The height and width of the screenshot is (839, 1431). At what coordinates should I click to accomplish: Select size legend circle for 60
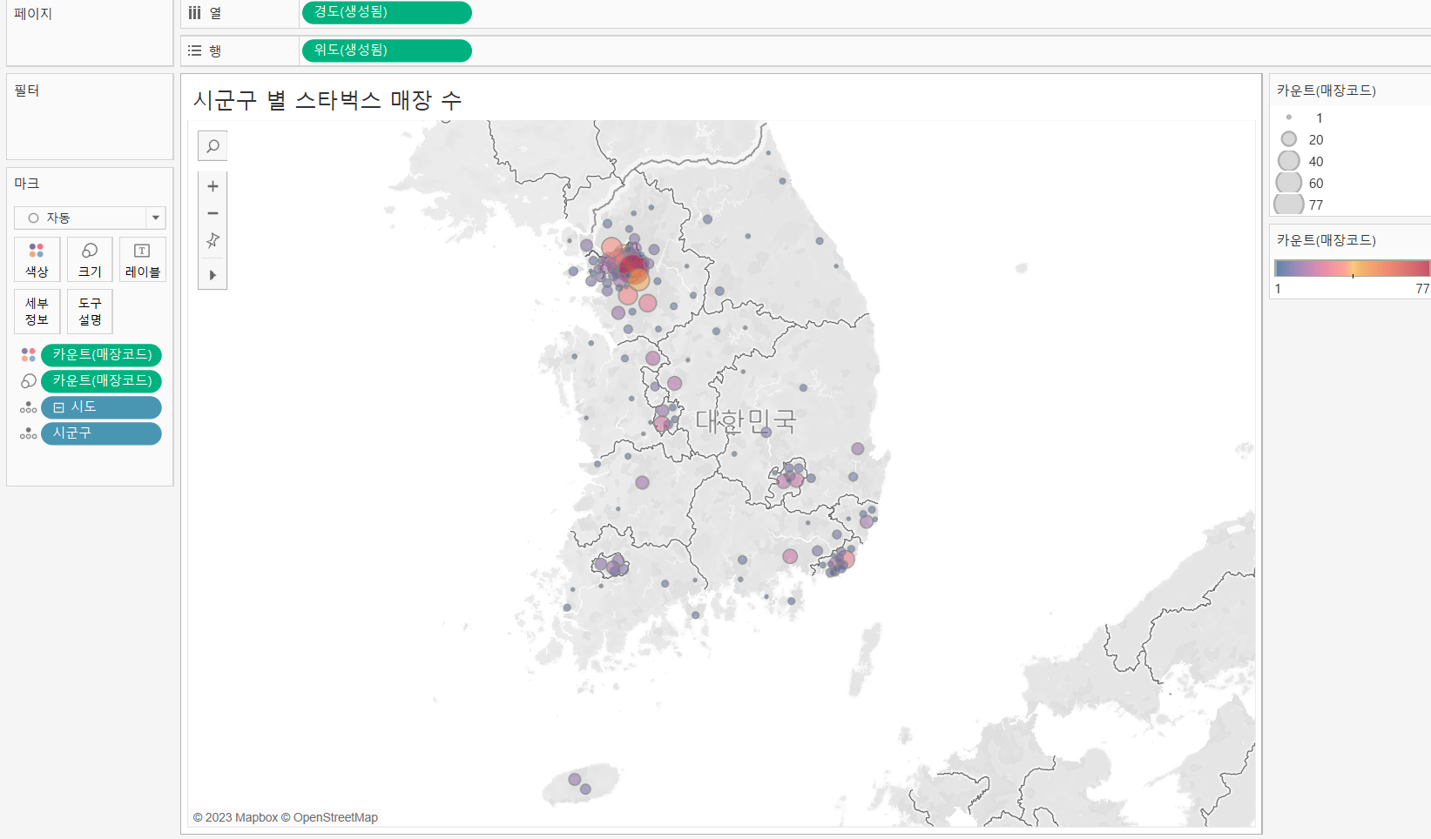pos(1289,183)
